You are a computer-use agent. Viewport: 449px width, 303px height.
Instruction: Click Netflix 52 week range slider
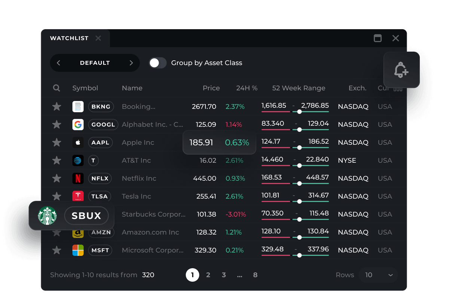[x=295, y=183]
